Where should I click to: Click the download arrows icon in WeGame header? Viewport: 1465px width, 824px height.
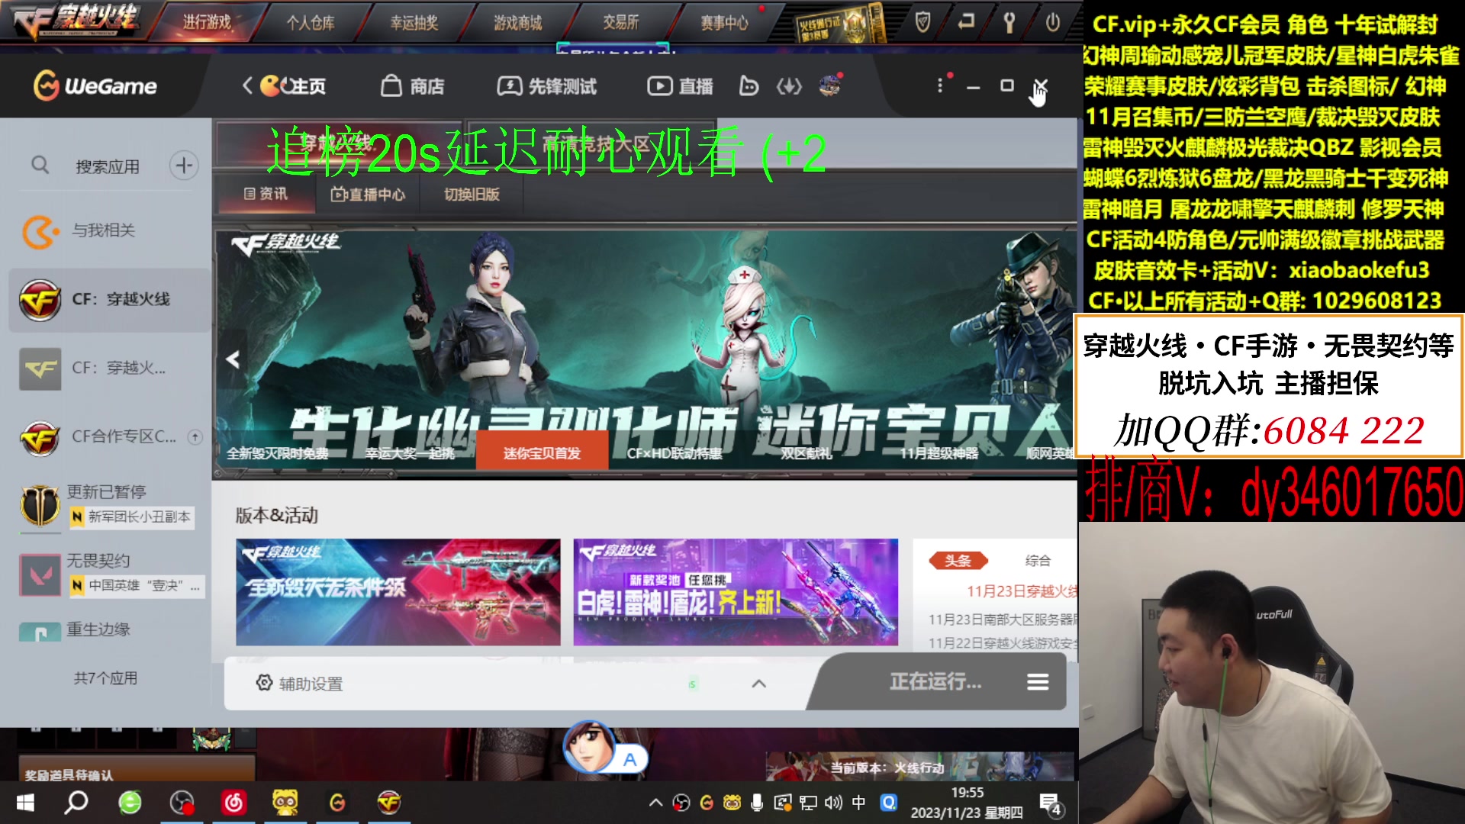click(x=789, y=86)
